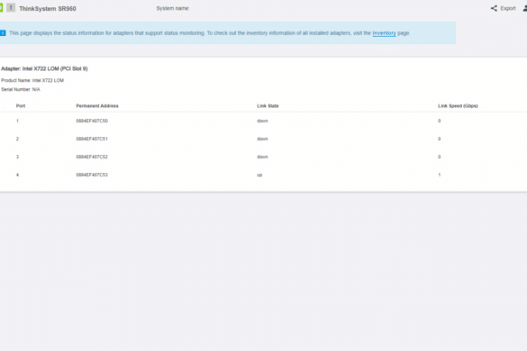Select address 0894EF407C52
This screenshot has height=351, width=527.
coord(92,157)
